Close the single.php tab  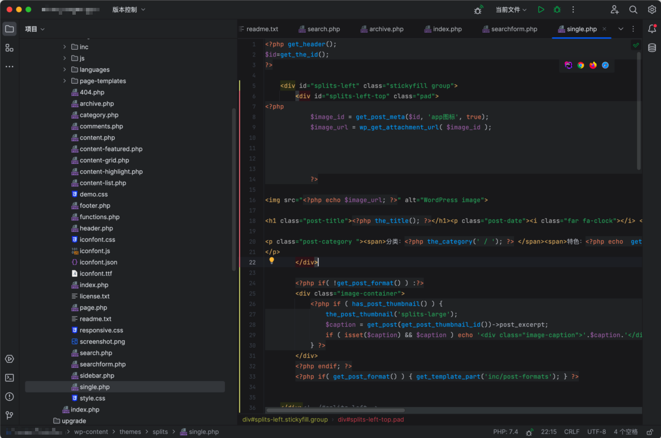click(604, 29)
